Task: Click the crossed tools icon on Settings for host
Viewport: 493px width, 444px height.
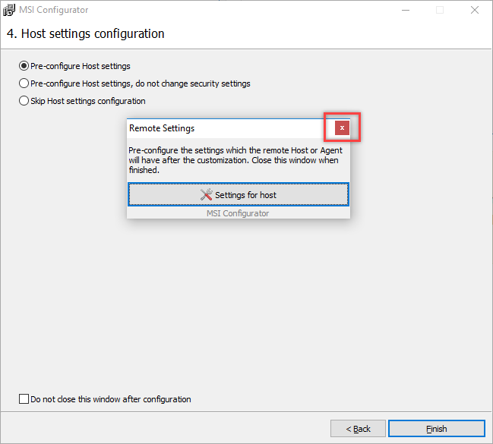Action: (207, 194)
